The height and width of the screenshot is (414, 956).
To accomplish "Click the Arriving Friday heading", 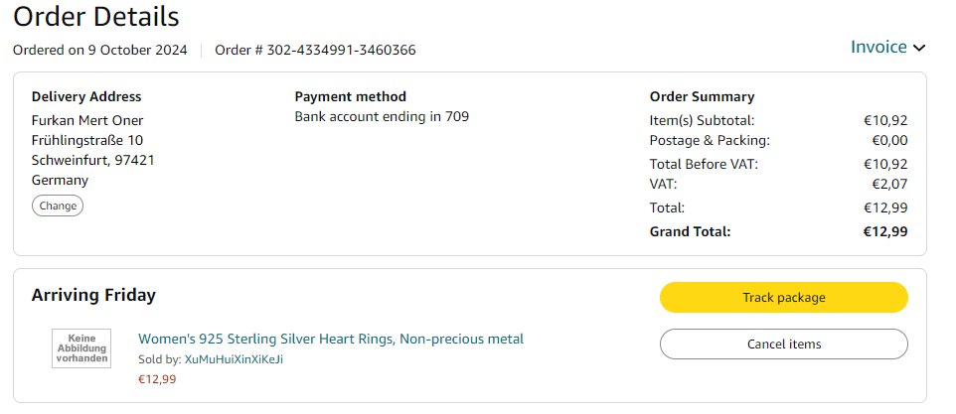I will point(93,295).
